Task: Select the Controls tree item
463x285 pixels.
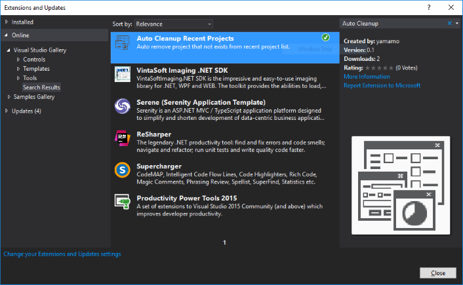Action: click(x=34, y=60)
